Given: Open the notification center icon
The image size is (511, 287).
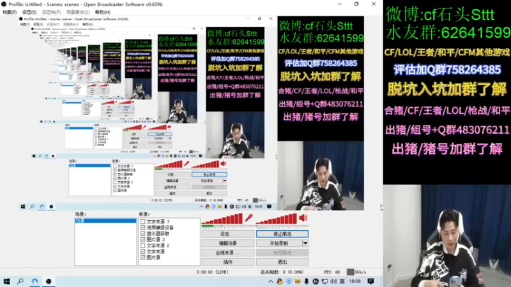Looking at the screenshot, I should click(370, 281).
